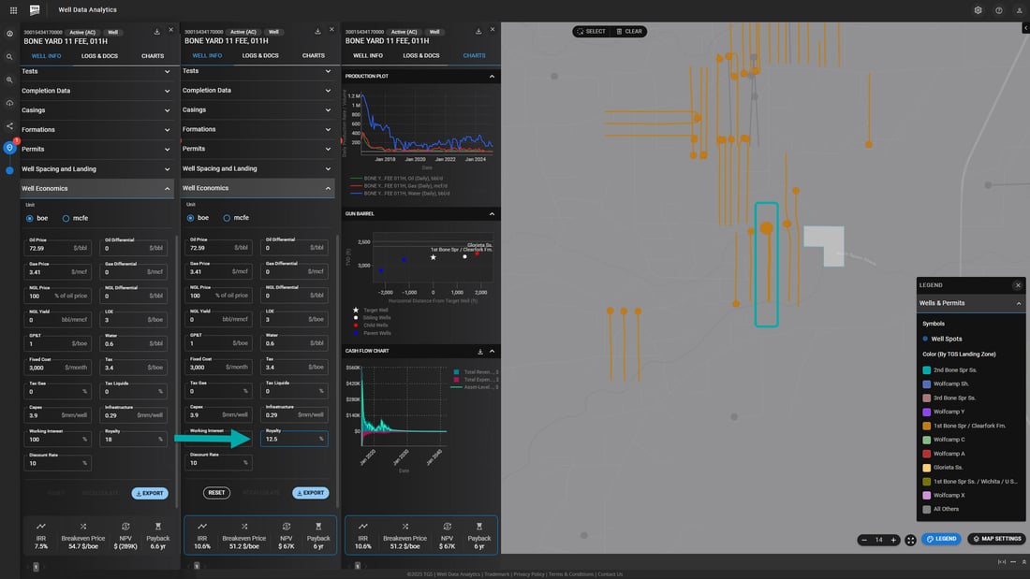Viewport: 1030px width, 579px height.
Task: Click the TGS logo in header
Action: pyautogui.click(x=35, y=10)
